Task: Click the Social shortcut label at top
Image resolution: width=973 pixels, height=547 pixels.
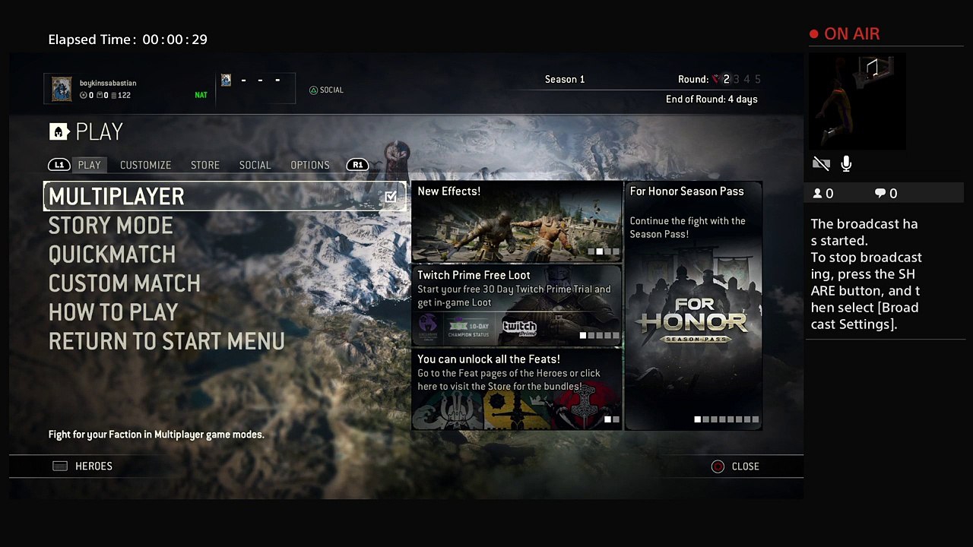Action: (x=331, y=90)
